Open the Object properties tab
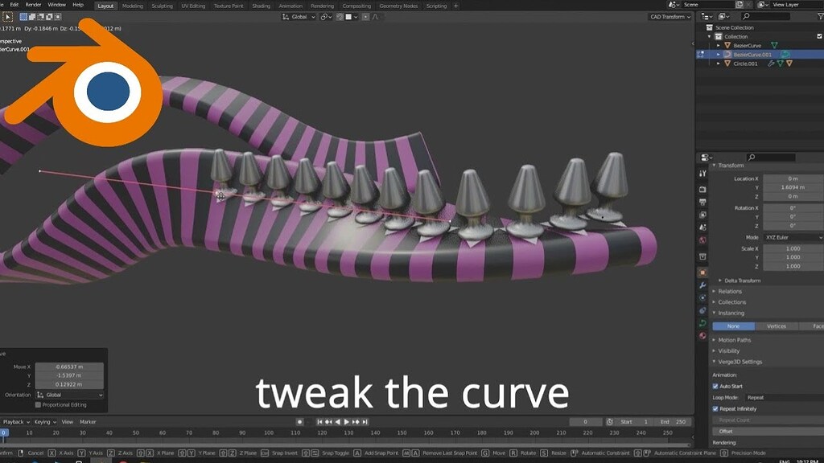Screen dimensions: 824x463 click(x=702, y=273)
